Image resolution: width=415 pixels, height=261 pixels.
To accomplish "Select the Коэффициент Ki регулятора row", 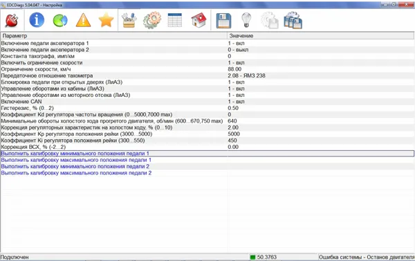I will point(207,141).
